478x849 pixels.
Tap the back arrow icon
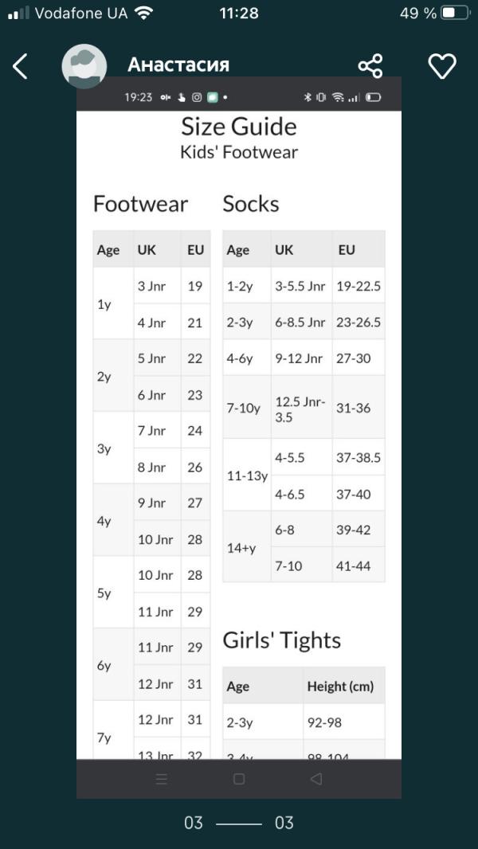(x=20, y=67)
